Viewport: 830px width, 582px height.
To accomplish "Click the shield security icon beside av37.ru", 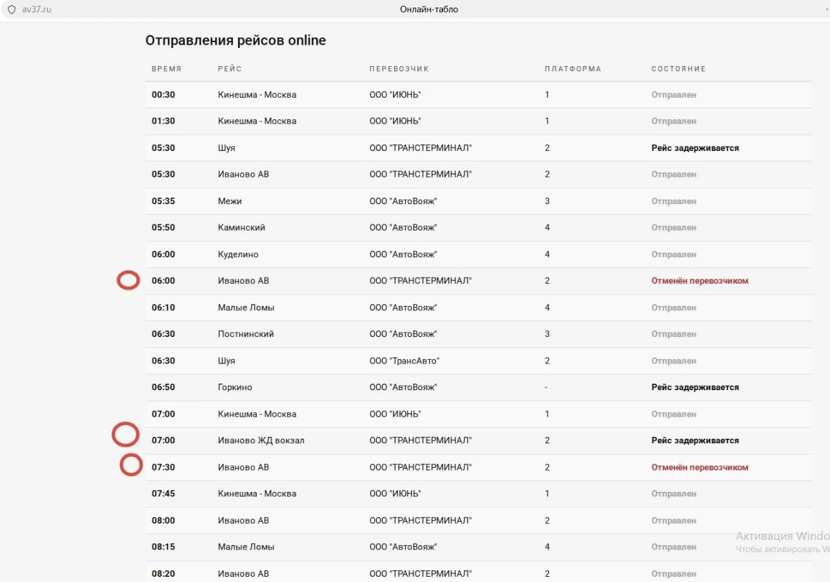I will tap(12, 10).
